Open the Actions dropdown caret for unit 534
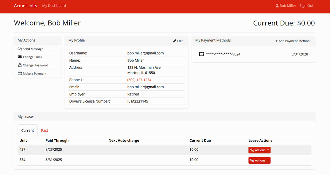 pos(268,161)
